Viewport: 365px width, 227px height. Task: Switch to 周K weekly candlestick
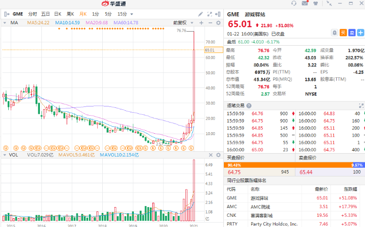[70, 14]
